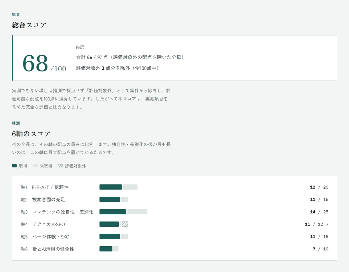This screenshot has height=272, width=349.
Task: Click the 評価対象外 hatched legend swatch
Action: coord(60,166)
